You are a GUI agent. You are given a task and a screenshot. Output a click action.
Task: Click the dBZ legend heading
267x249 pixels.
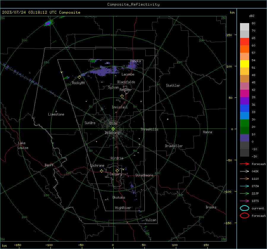252,16
